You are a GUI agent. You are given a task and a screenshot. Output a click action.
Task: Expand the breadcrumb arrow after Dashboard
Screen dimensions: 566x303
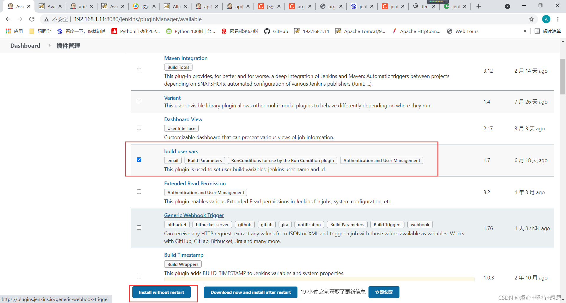tap(50, 45)
